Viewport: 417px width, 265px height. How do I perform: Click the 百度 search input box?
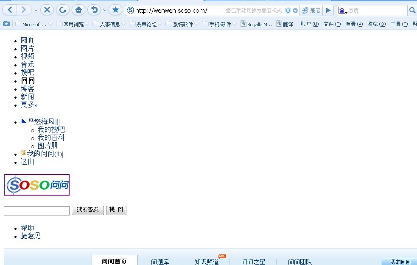[x=378, y=10]
